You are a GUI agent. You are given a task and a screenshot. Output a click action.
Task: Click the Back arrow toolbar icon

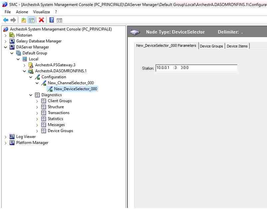pyautogui.click(x=6, y=20)
